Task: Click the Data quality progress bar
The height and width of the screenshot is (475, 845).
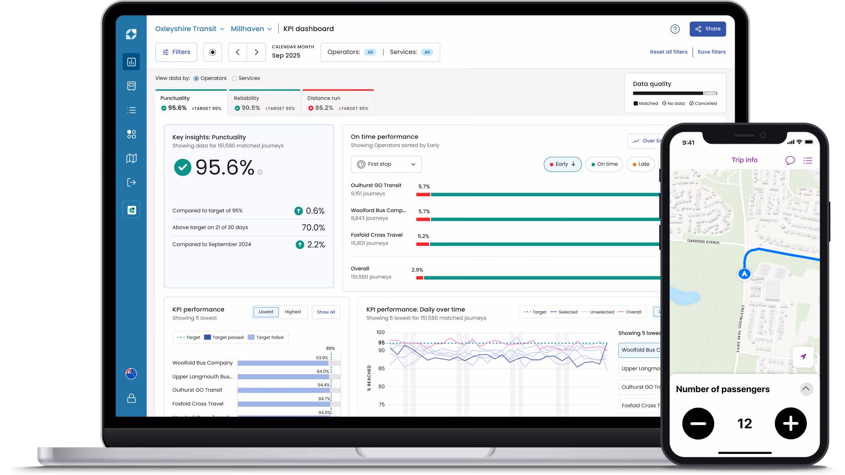Action: click(x=675, y=93)
